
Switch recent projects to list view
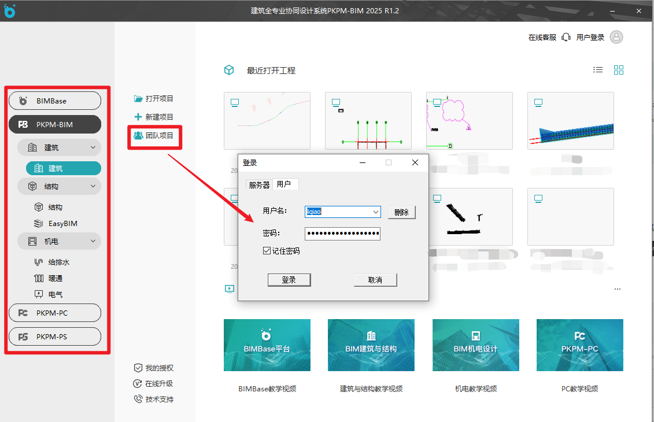pos(598,70)
